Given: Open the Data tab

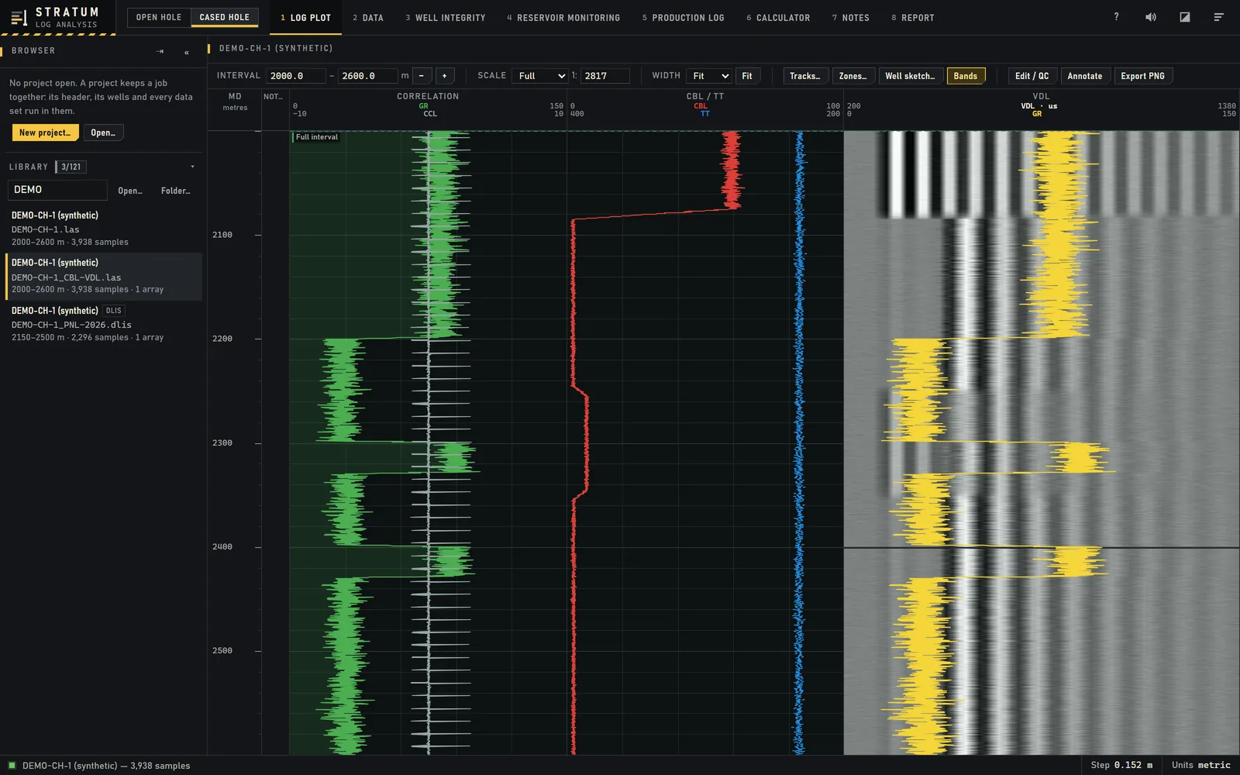Looking at the screenshot, I should (x=368, y=17).
